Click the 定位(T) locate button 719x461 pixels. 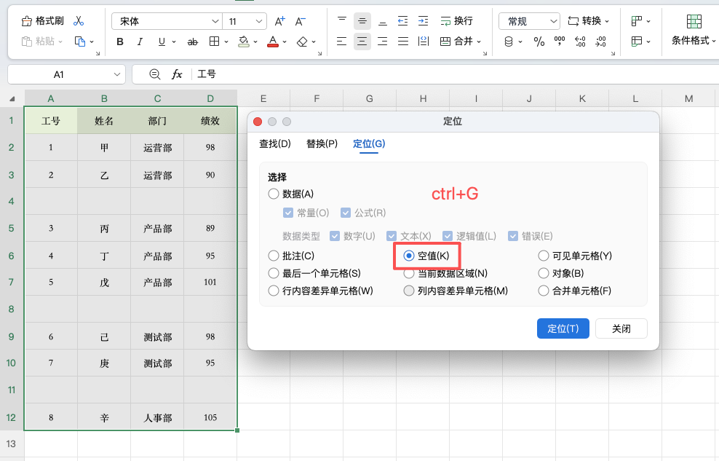pyautogui.click(x=563, y=328)
